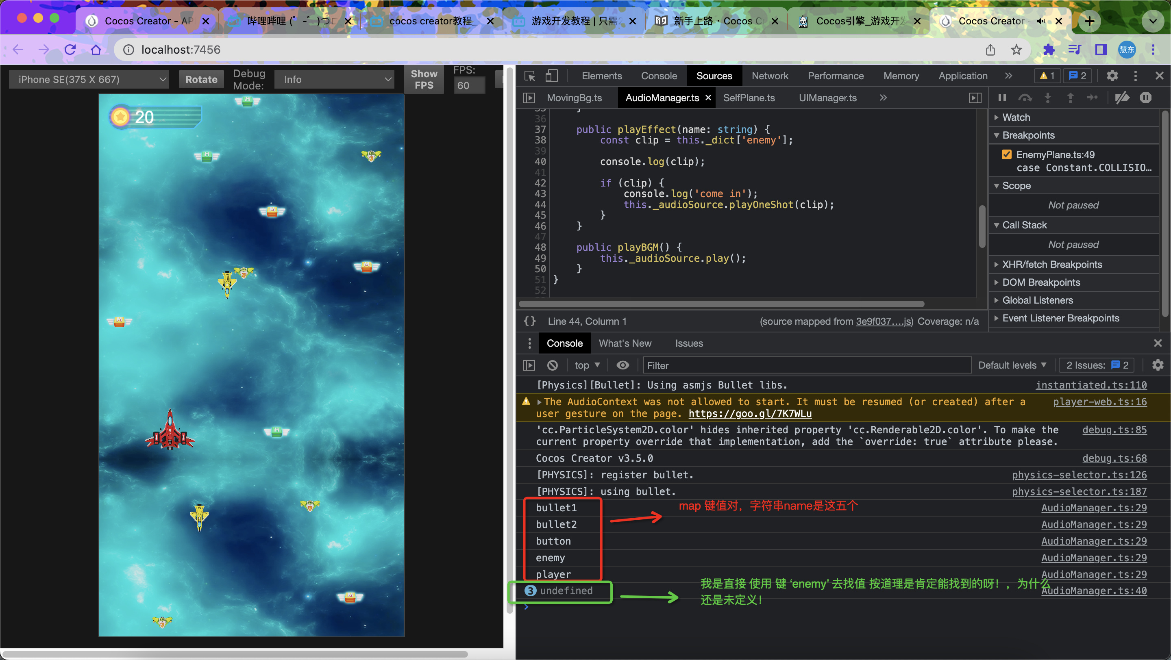Open the SelfPlane.ts file tab
This screenshot has height=660, width=1171.
(749, 98)
